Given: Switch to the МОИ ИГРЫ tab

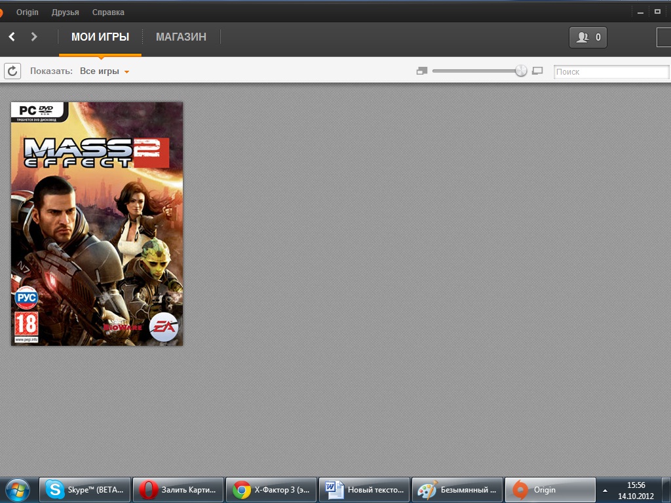Looking at the screenshot, I should pyautogui.click(x=100, y=37).
